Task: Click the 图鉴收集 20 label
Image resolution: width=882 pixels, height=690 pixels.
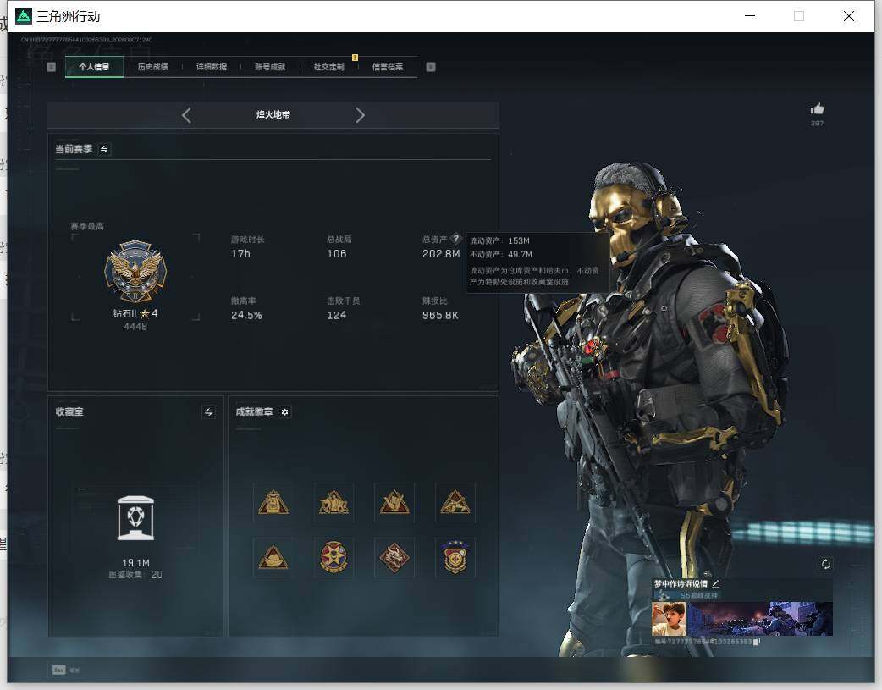Action: coord(135,575)
